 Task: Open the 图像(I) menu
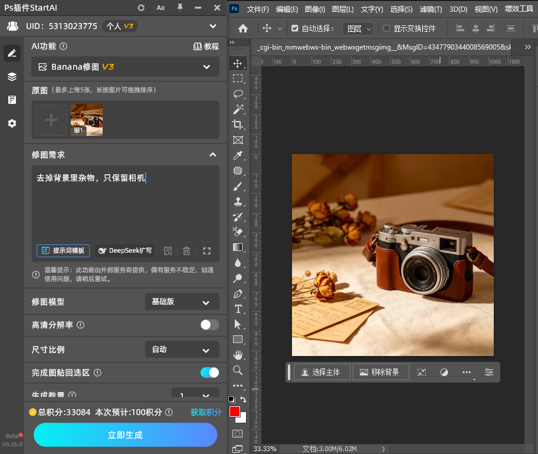[314, 9]
